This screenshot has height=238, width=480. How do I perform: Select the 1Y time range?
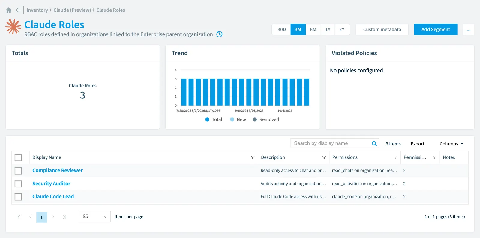[328, 29]
